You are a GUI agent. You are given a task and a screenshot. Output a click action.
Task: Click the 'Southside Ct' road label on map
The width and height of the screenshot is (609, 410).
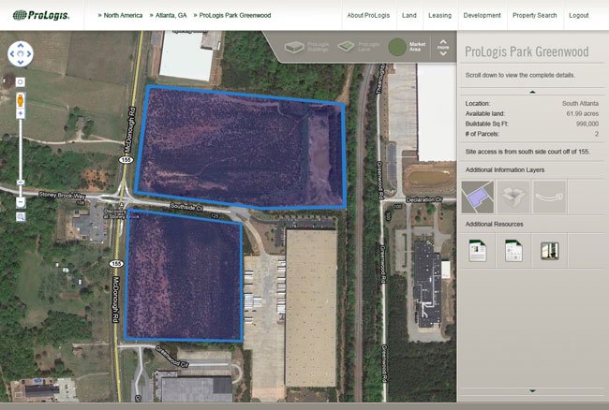(186, 208)
